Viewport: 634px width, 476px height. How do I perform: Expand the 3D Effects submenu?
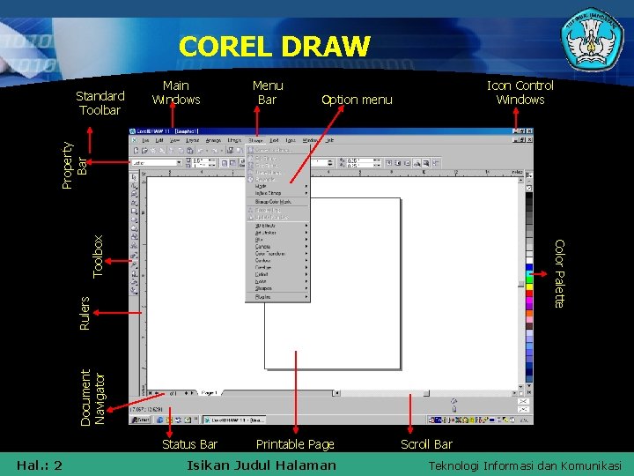click(277, 226)
